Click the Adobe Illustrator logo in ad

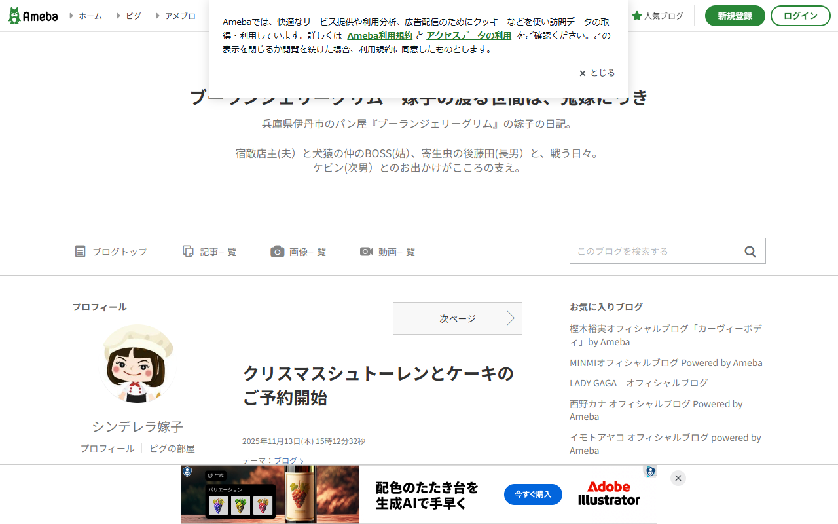609,494
